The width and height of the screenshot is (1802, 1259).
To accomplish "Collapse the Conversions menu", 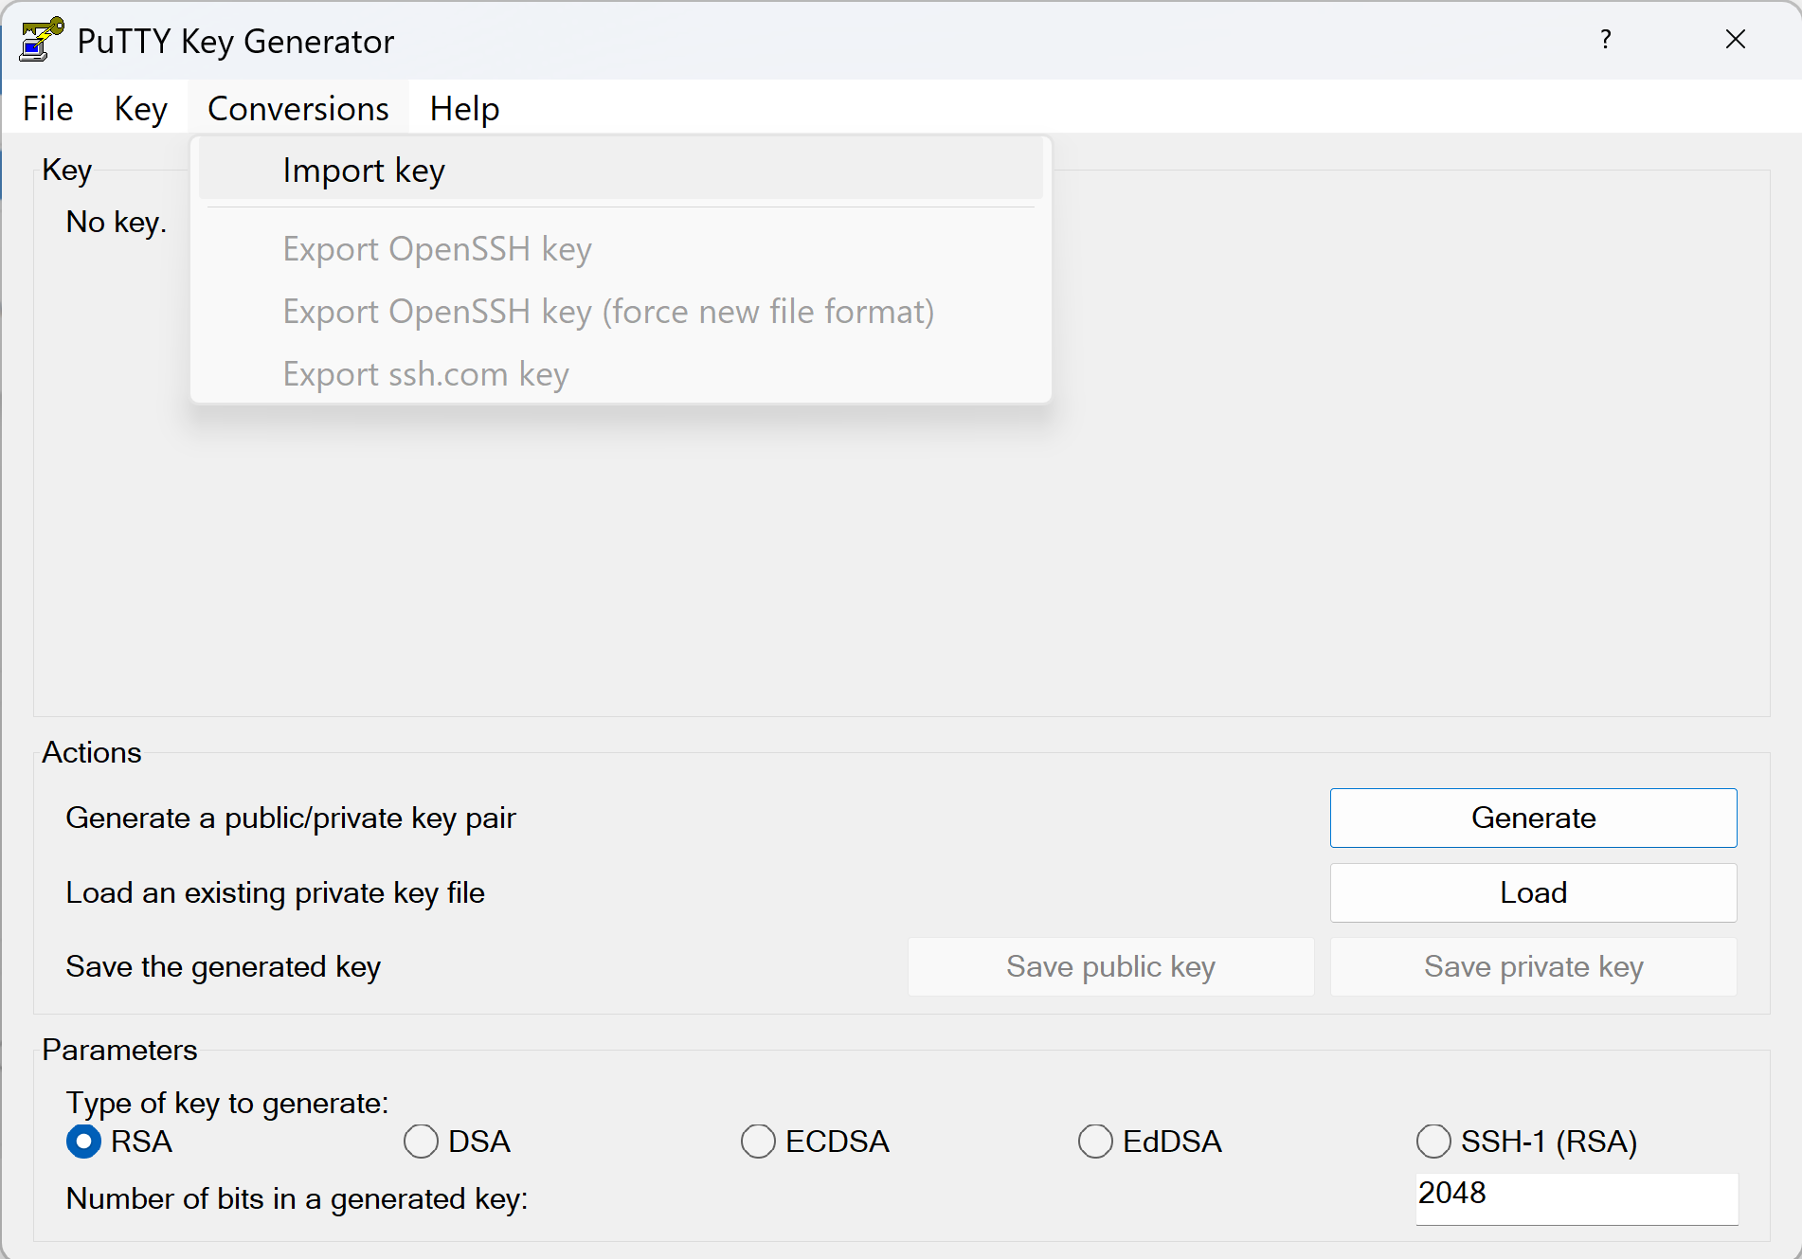I will pyautogui.click(x=297, y=109).
